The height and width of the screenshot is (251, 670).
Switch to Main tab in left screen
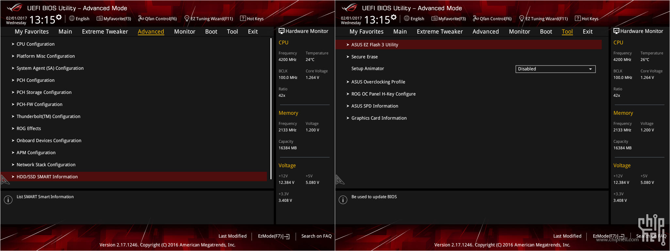click(65, 32)
